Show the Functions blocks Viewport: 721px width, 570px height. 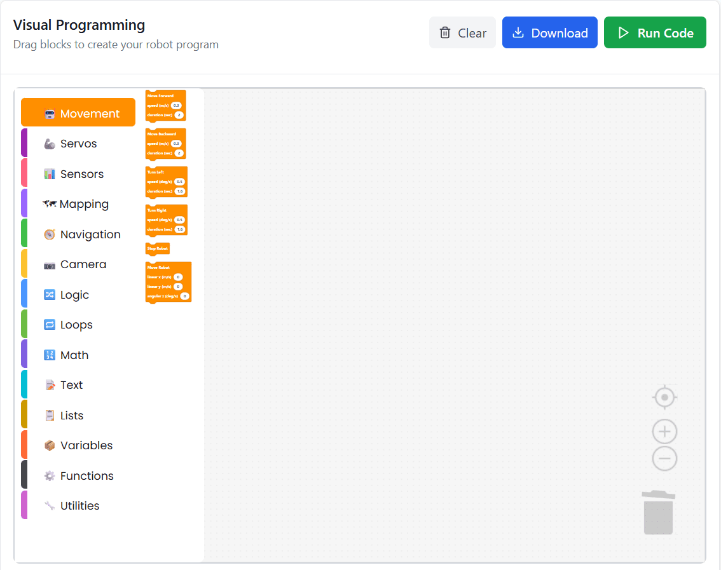(x=86, y=476)
